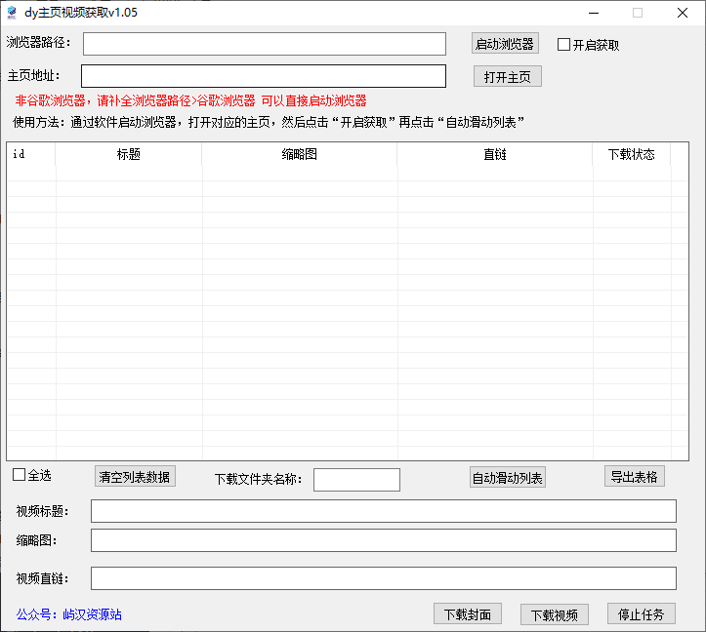The height and width of the screenshot is (632, 706).
Task: Click the blue 公众号: 屿汉资源站 text
Action: tap(69, 614)
